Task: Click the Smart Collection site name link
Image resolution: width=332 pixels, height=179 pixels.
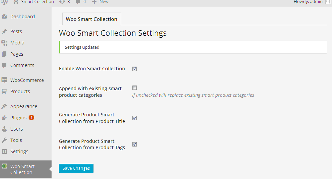Action: coord(38,2)
